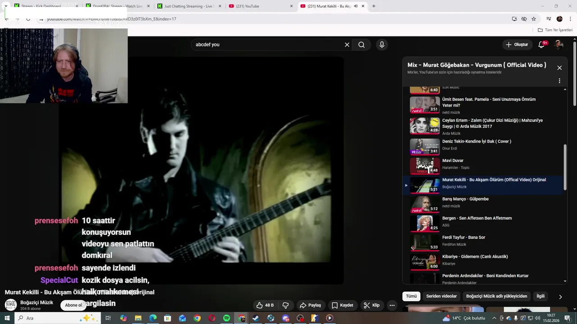Open Boğaziçi Müzik channel avatar
The width and height of the screenshot is (577, 324).
11,305
